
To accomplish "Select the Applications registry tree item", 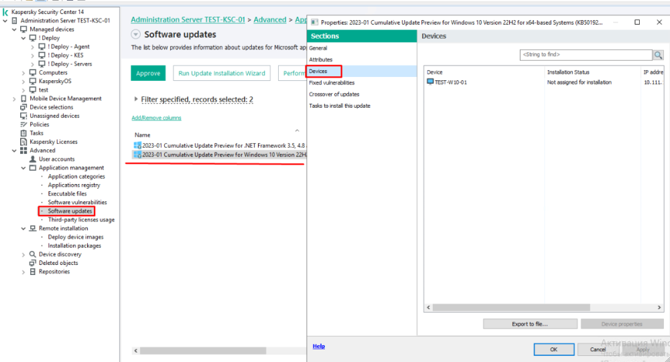I will (74, 185).
